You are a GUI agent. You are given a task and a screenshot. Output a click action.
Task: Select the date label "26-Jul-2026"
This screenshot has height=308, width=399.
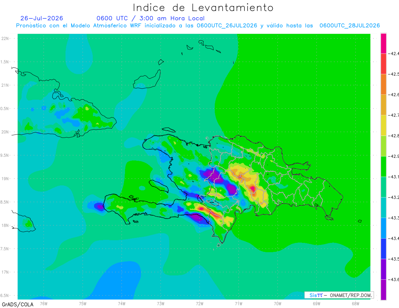(x=42, y=18)
